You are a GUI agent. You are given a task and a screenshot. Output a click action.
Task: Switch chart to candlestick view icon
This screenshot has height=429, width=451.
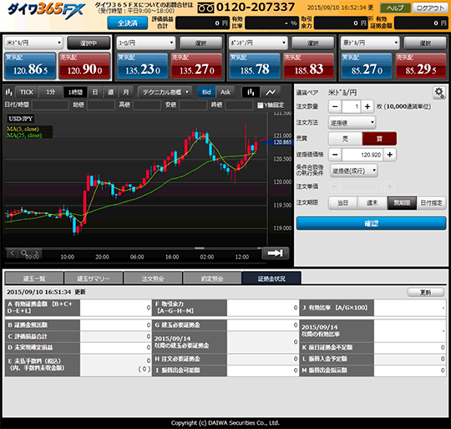point(251,92)
